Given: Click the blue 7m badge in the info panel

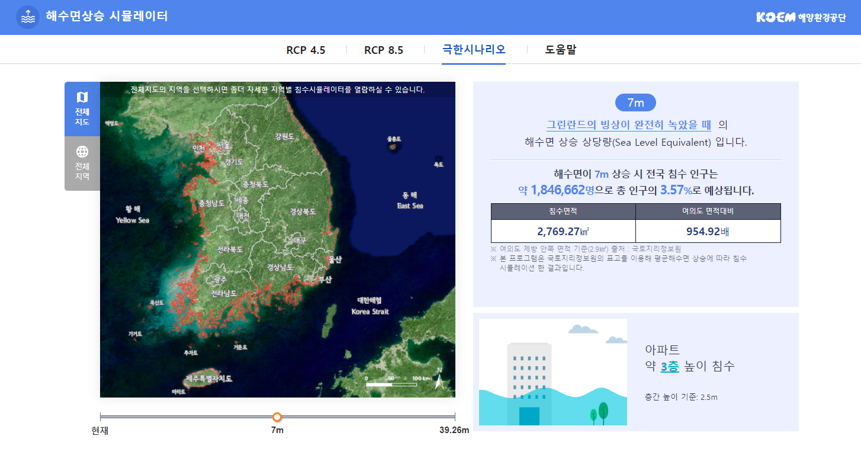Looking at the screenshot, I should pyautogui.click(x=635, y=102).
